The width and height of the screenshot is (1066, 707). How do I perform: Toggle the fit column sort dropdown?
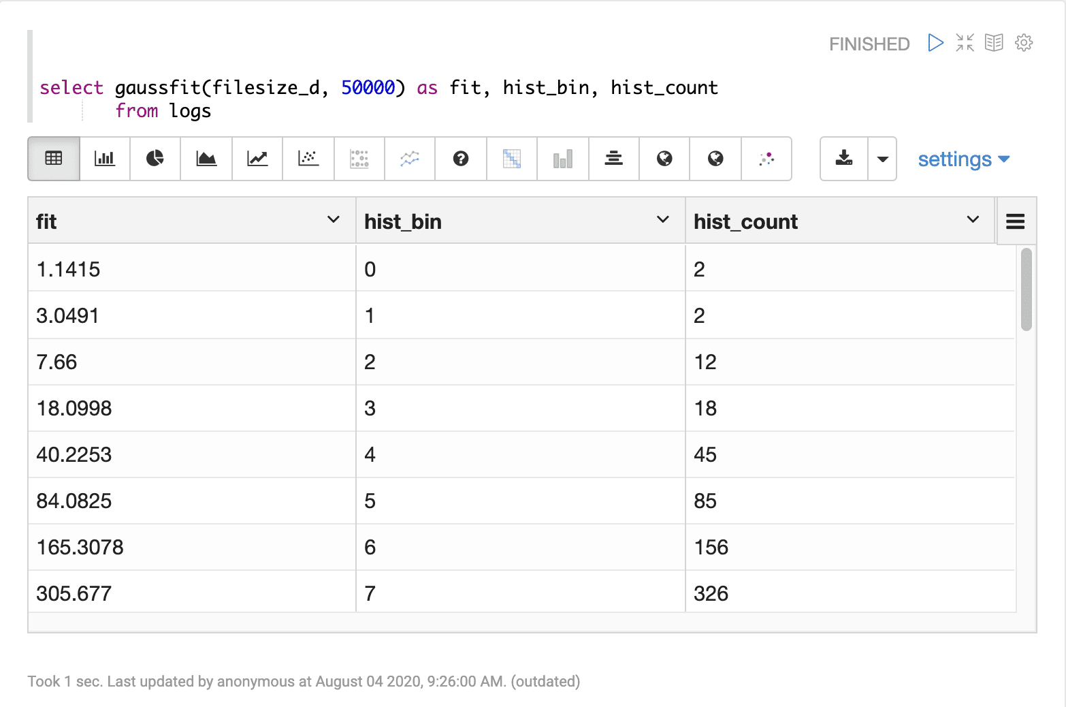coord(334,219)
